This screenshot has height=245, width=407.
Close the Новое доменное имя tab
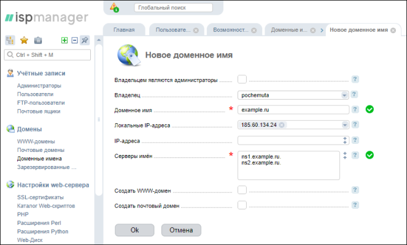[x=393, y=30]
